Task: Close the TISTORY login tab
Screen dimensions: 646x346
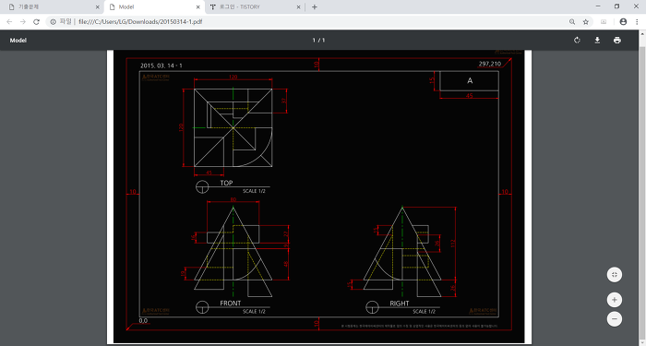Action: (x=299, y=7)
